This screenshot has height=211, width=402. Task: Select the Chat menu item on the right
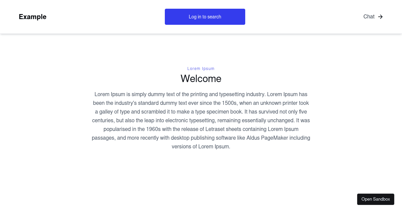[x=369, y=16]
